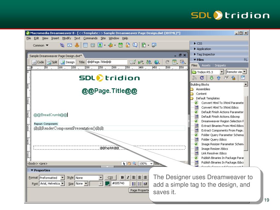Toggle Italic formatting button
The height and width of the screenshot is (210, 280).
tap(128, 177)
